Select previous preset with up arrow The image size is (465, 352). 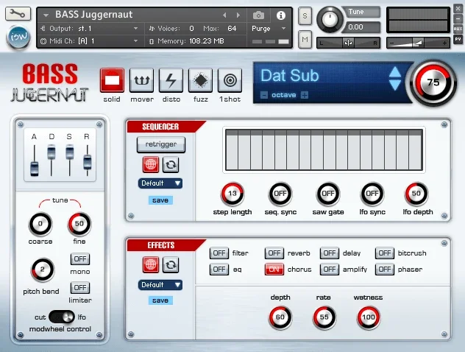[395, 72]
